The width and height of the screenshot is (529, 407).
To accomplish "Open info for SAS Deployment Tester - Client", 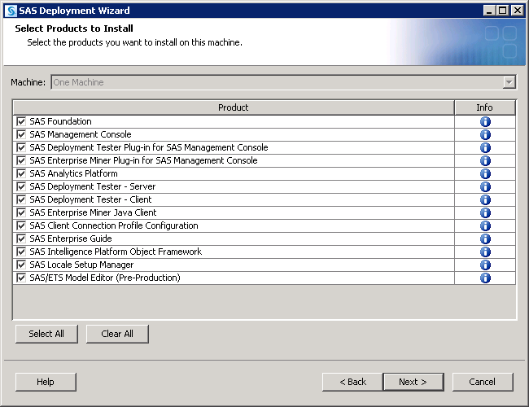I will coord(485,199).
